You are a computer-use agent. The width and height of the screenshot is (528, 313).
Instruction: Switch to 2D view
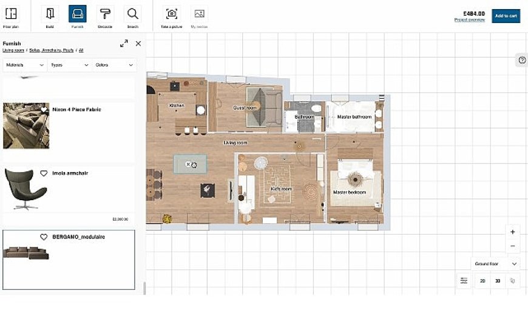(482, 281)
